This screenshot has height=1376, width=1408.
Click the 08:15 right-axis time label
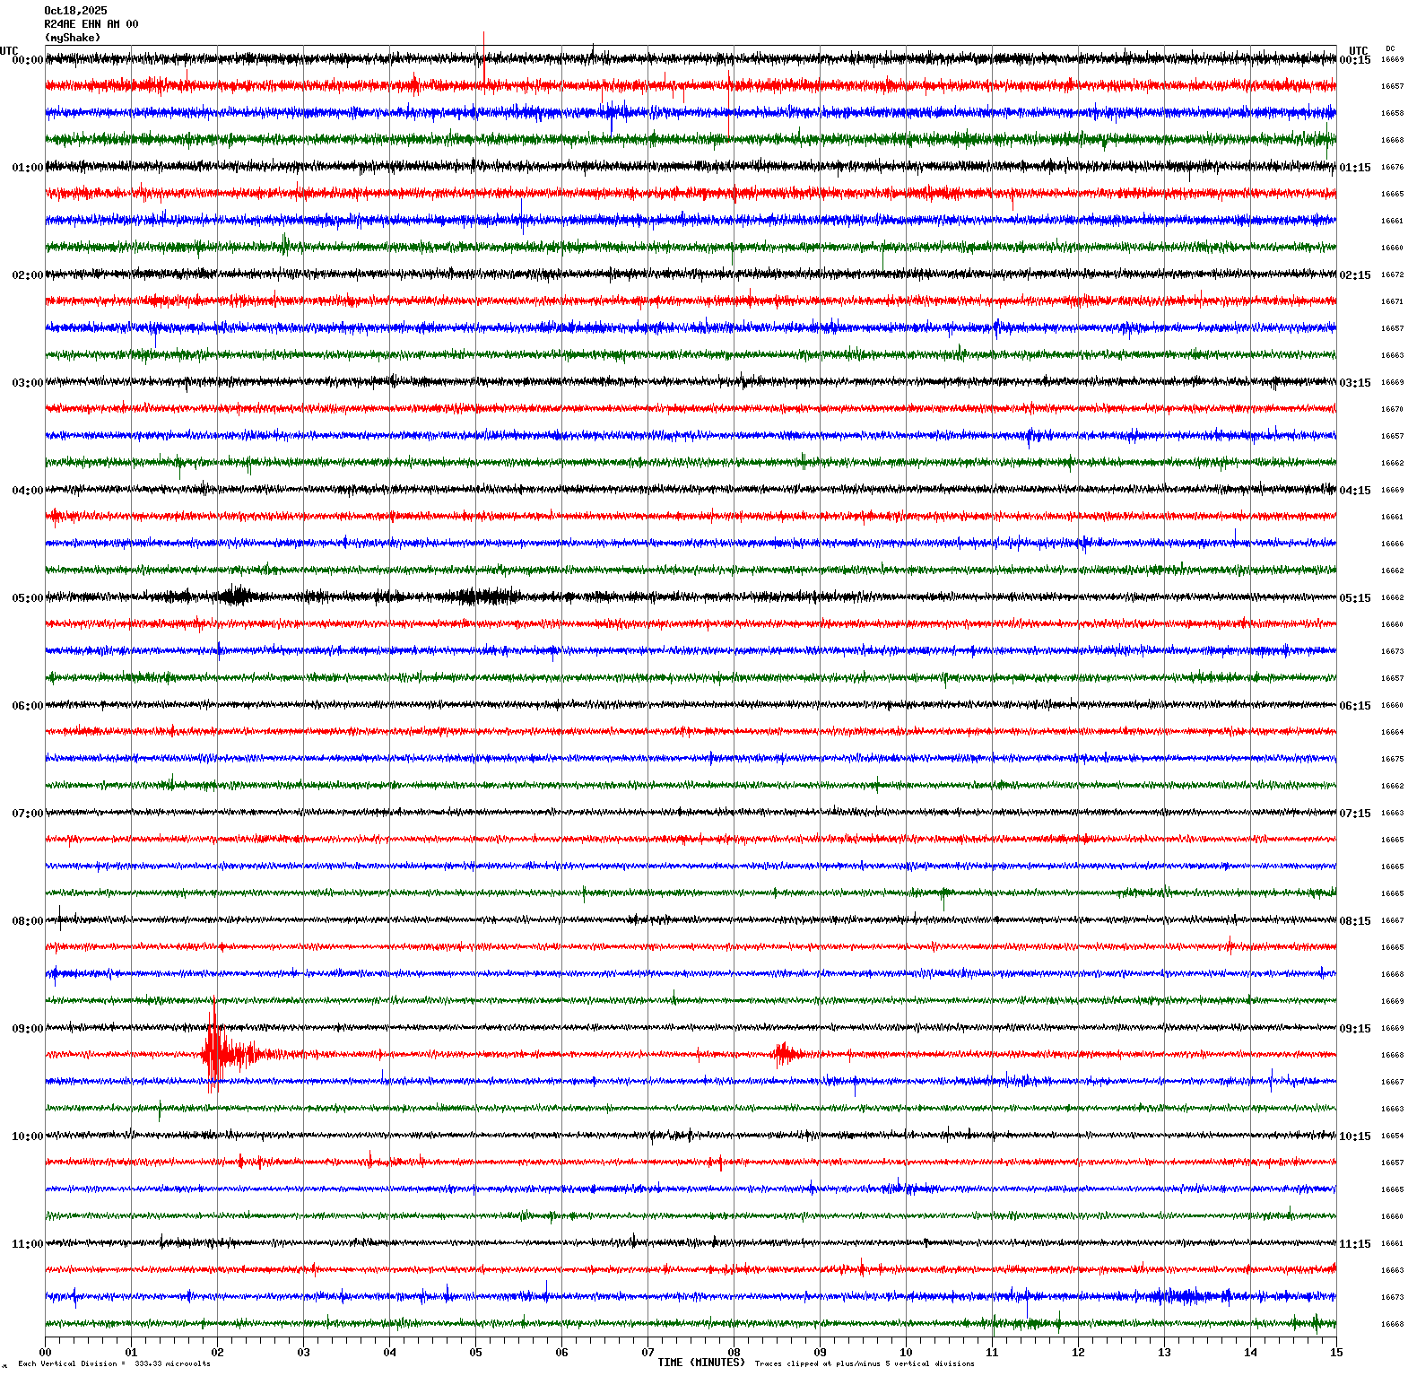tap(1355, 921)
